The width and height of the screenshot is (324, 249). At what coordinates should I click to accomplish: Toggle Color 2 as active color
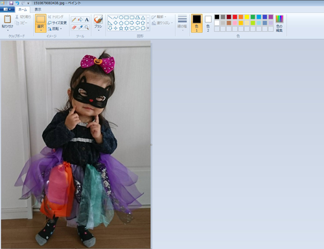(208, 23)
